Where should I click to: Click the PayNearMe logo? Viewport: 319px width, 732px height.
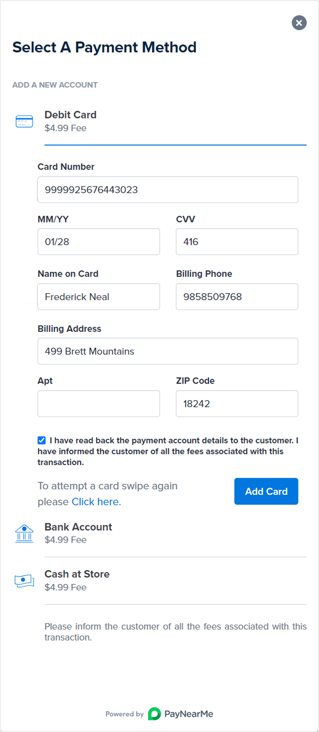tap(180, 714)
